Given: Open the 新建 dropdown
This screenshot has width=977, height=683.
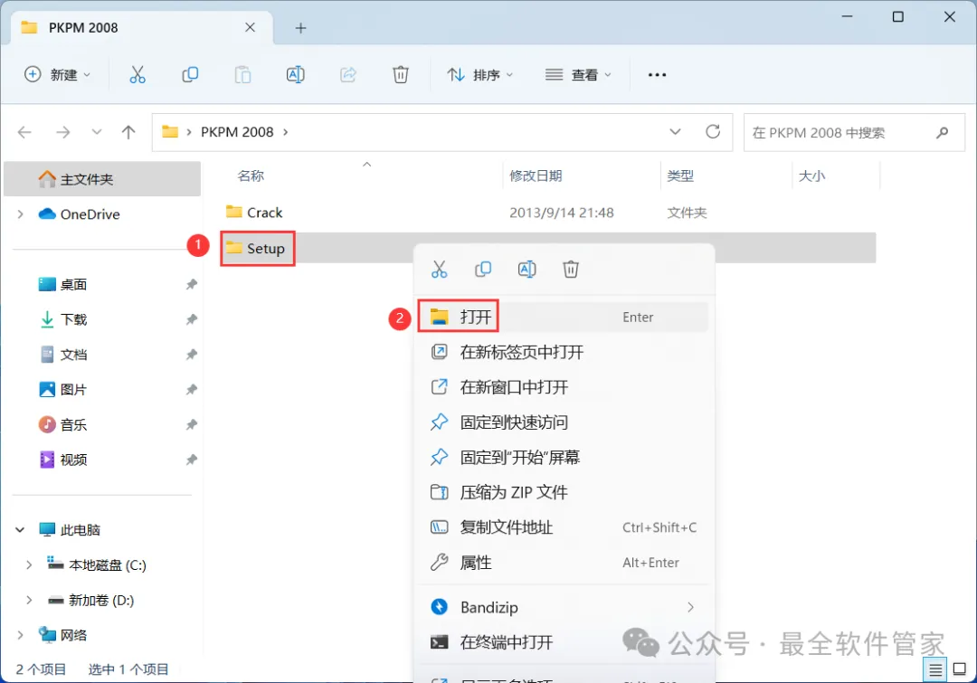Looking at the screenshot, I should [57, 75].
